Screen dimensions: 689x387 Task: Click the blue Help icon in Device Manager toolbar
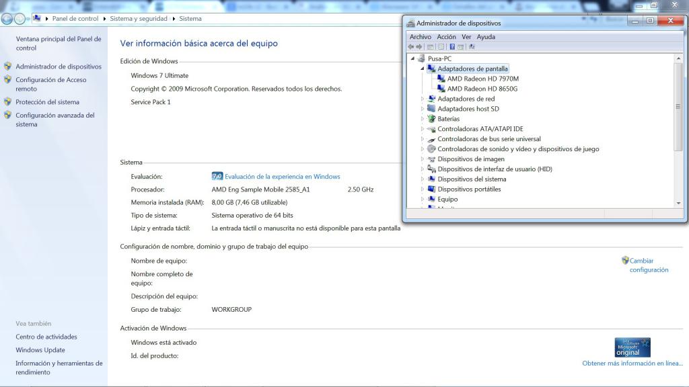[452, 47]
